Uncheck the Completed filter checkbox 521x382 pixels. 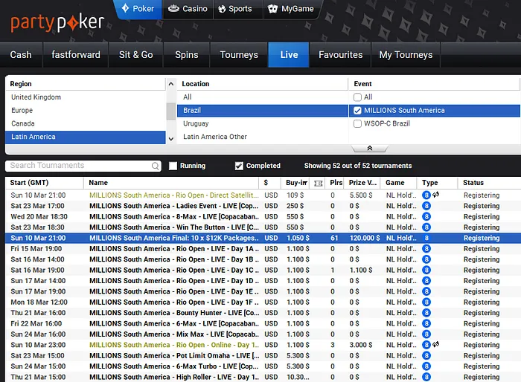coord(239,166)
